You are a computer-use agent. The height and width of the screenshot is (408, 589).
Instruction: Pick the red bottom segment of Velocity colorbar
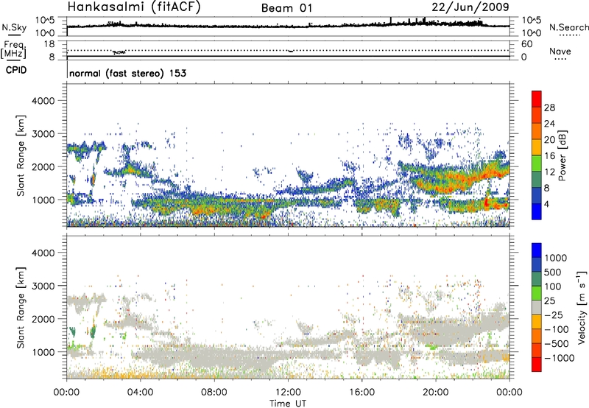pyautogui.click(x=537, y=365)
